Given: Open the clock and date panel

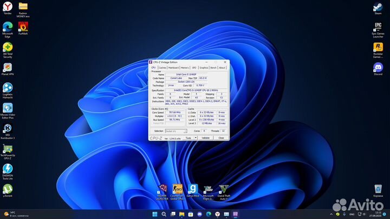Looking at the screenshot, I should click(375, 214).
